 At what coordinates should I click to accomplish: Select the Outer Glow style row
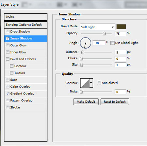tap(26, 45)
